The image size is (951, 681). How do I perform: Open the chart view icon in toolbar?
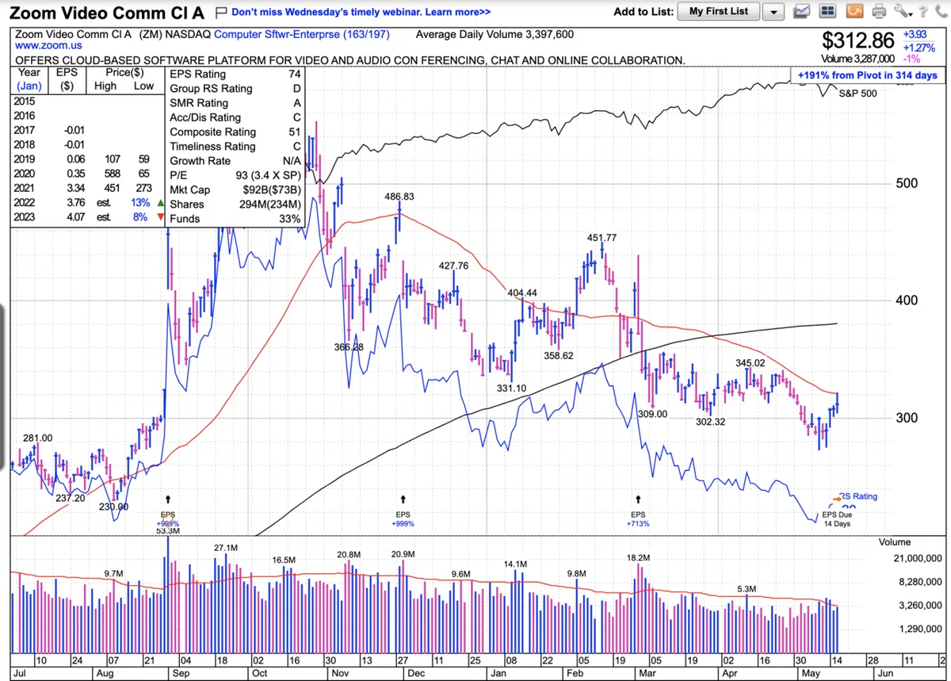(803, 12)
